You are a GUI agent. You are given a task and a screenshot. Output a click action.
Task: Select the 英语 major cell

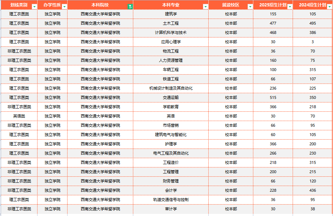(x=171, y=116)
